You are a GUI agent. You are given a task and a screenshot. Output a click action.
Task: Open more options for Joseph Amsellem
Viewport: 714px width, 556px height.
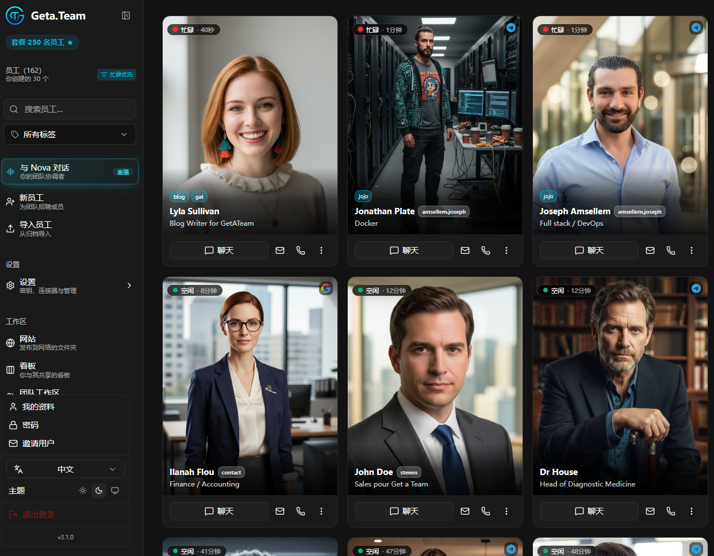692,250
